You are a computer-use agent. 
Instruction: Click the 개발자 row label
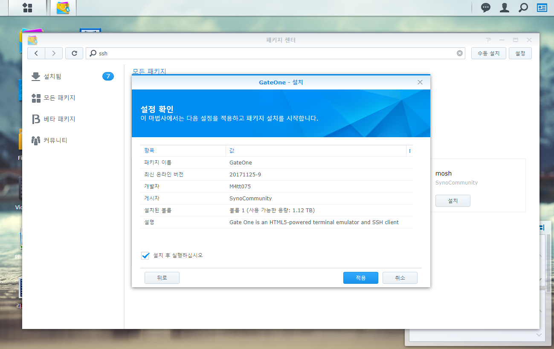[152, 187]
